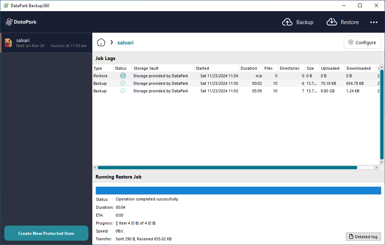Viewport: 385px width, 245px height.
Task: Click the running status icon on Restore row
Action: 123,76
